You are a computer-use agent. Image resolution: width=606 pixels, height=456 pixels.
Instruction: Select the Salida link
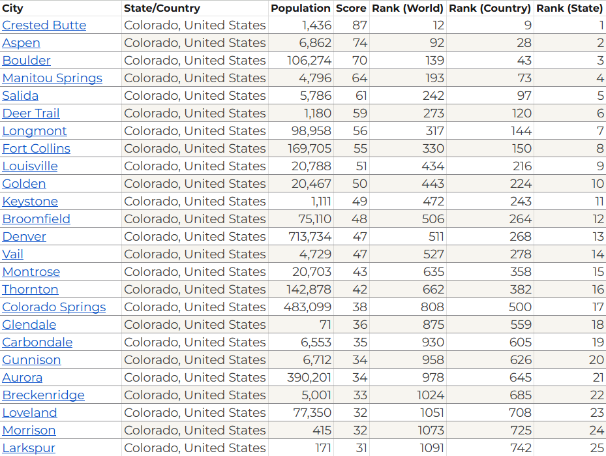(20, 95)
